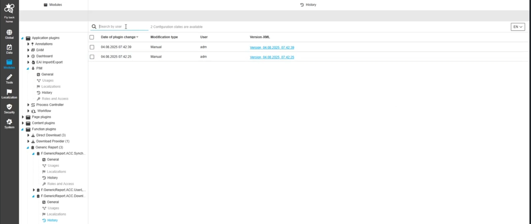531x224 pixels.
Task: Click the '2 Configuration states are available' text
Action: pyautogui.click(x=176, y=27)
